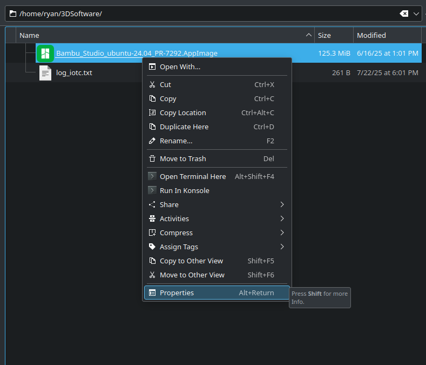Click the archive icon beside Compress
This screenshot has height=365, width=426.
point(152,233)
